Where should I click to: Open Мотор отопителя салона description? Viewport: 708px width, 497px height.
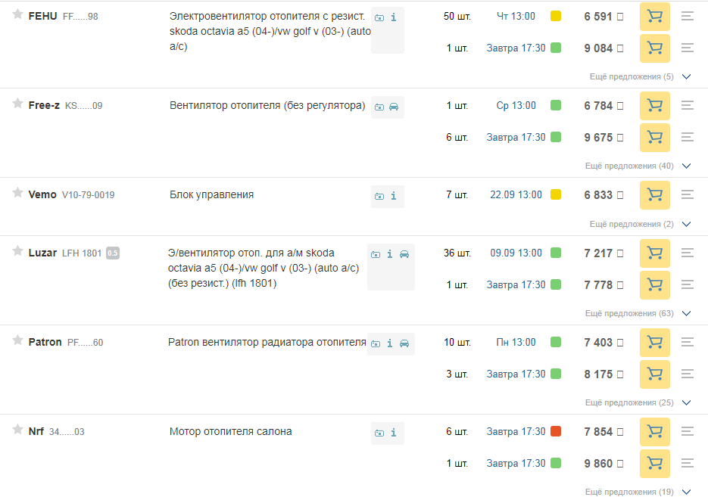pos(230,431)
